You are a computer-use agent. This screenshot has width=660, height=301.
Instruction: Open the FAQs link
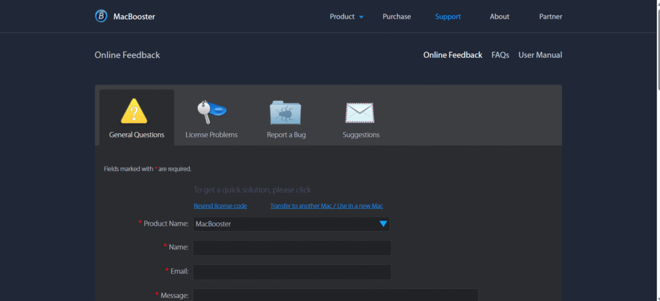(x=500, y=55)
